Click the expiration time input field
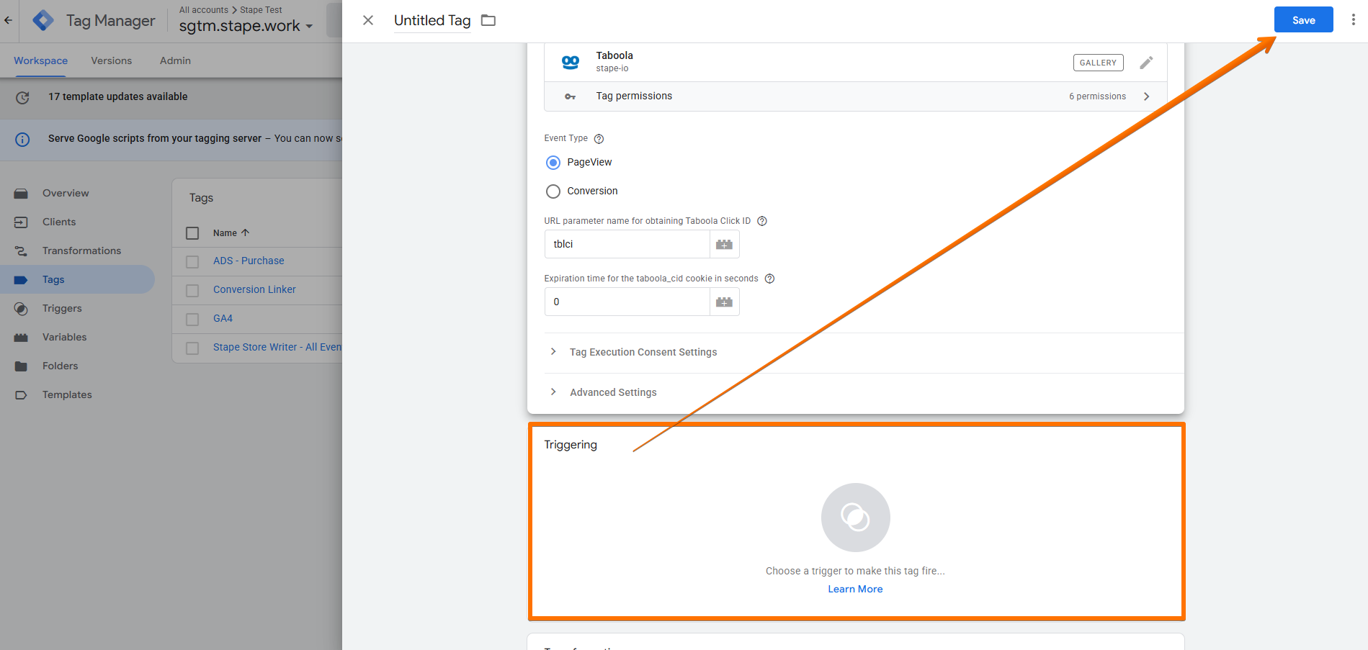The width and height of the screenshot is (1368, 650). pyautogui.click(x=627, y=302)
